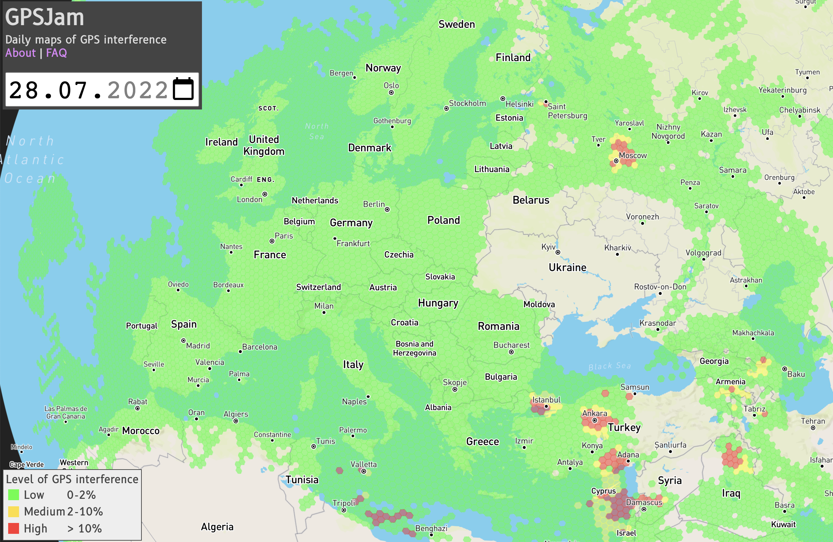Click the London city marker

[x=265, y=194]
